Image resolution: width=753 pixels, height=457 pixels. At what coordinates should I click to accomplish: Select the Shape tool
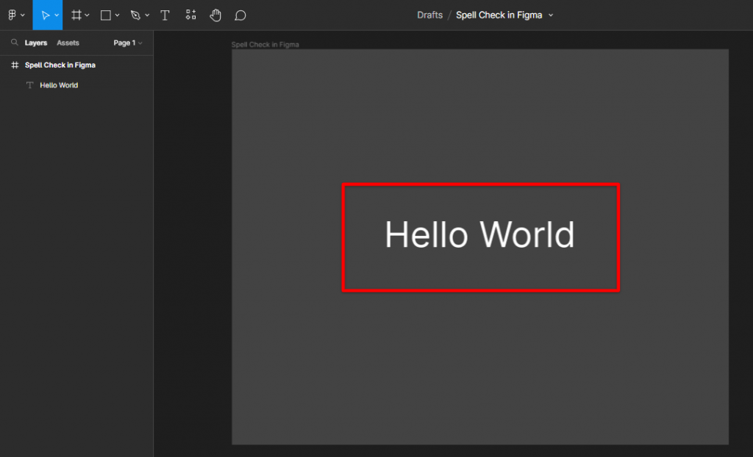point(104,15)
